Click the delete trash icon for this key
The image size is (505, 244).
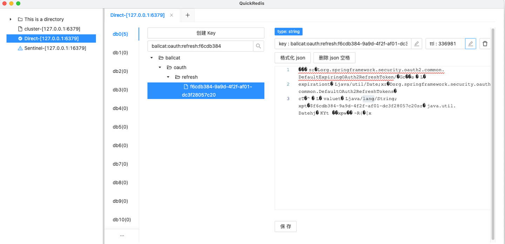point(485,43)
